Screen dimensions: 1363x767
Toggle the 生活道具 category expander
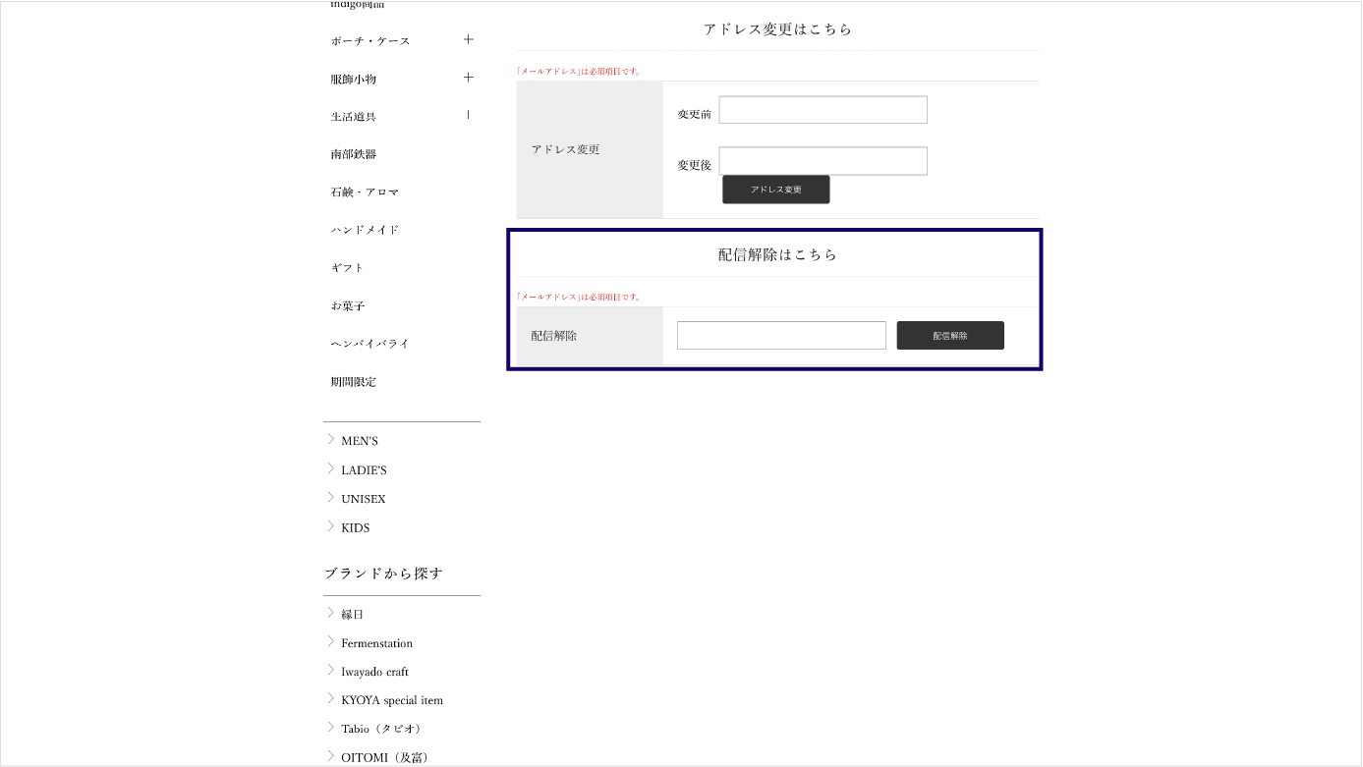pyautogui.click(x=469, y=115)
